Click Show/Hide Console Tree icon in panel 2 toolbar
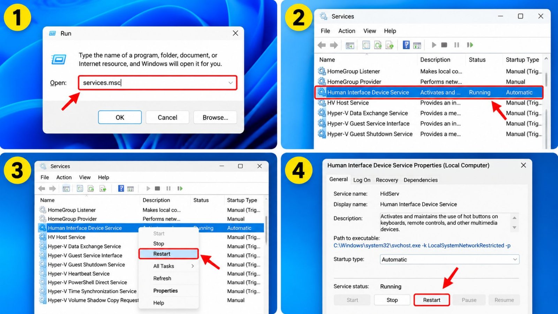Screen dimensions: 558x314 point(350,45)
